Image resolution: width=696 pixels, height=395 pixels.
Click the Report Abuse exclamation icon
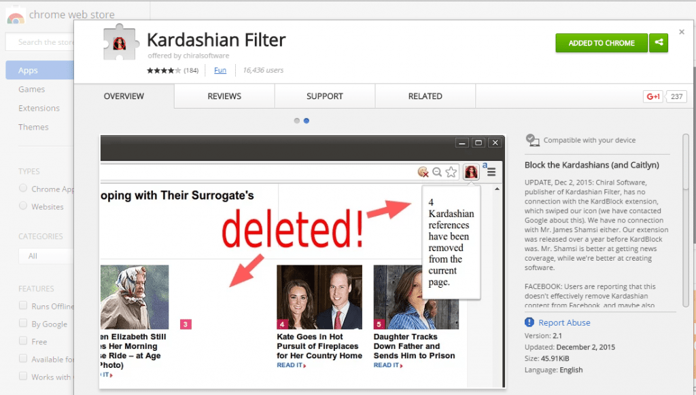pos(529,322)
